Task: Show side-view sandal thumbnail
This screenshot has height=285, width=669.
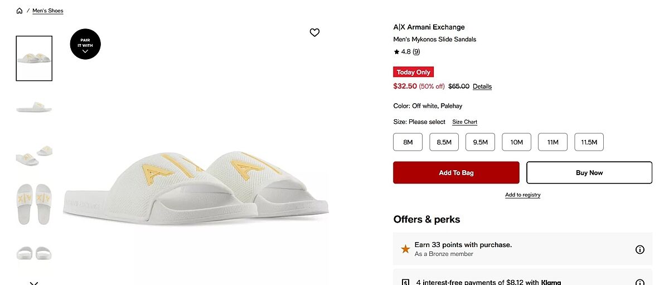Action: (34, 106)
